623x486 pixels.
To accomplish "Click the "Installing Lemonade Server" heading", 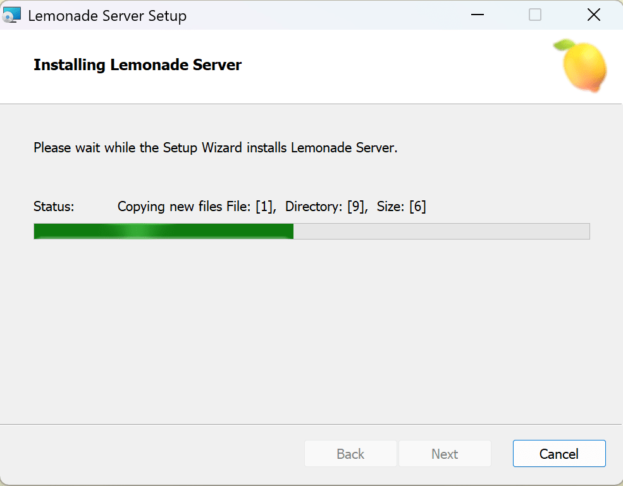I will [x=137, y=65].
